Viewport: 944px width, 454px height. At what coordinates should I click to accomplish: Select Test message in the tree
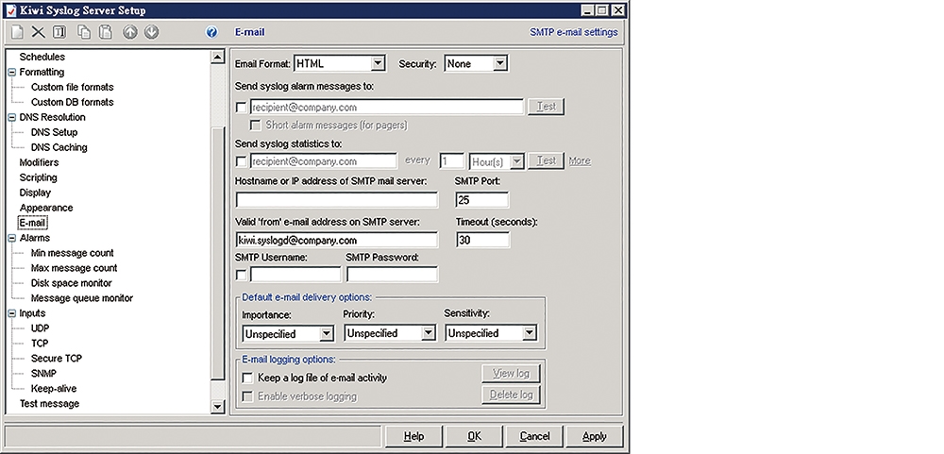49,404
